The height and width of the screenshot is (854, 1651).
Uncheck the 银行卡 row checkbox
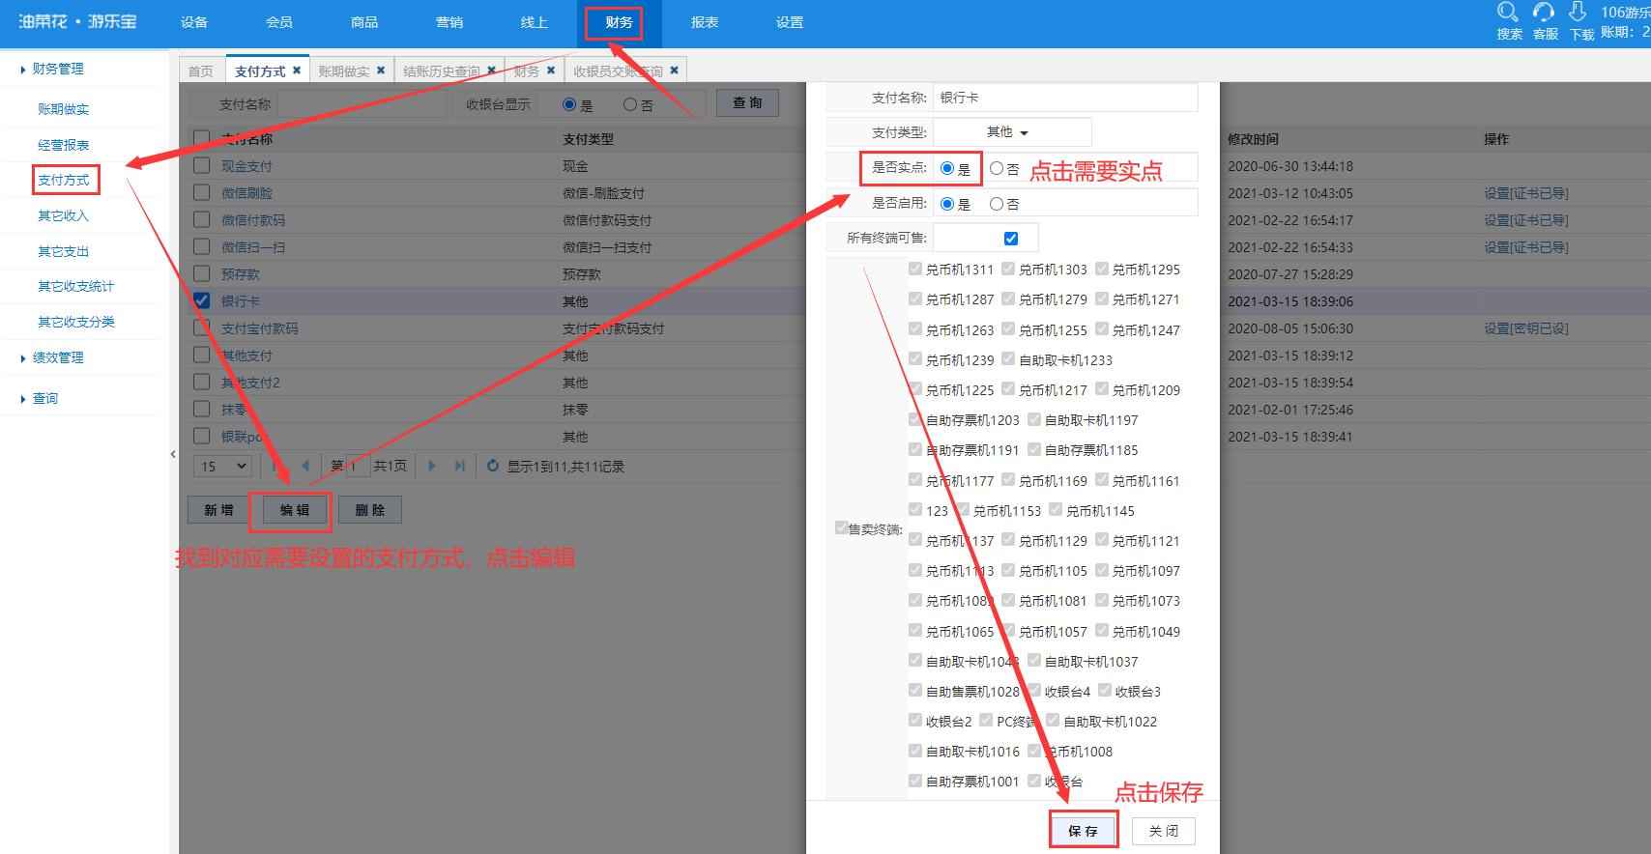pos(201,300)
